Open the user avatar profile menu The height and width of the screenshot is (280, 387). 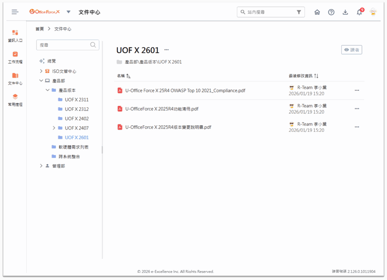tap(373, 12)
